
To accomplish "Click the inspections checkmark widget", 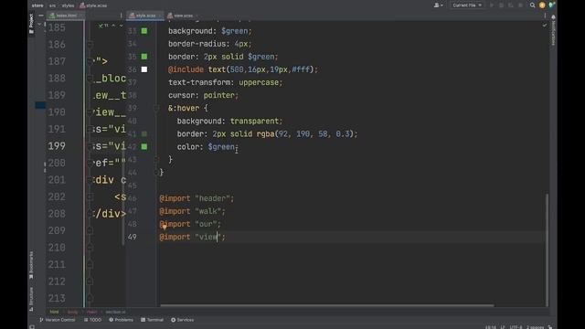I will point(545,25).
